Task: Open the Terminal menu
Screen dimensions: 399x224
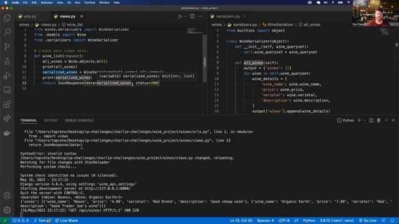Action: point(90,2)
